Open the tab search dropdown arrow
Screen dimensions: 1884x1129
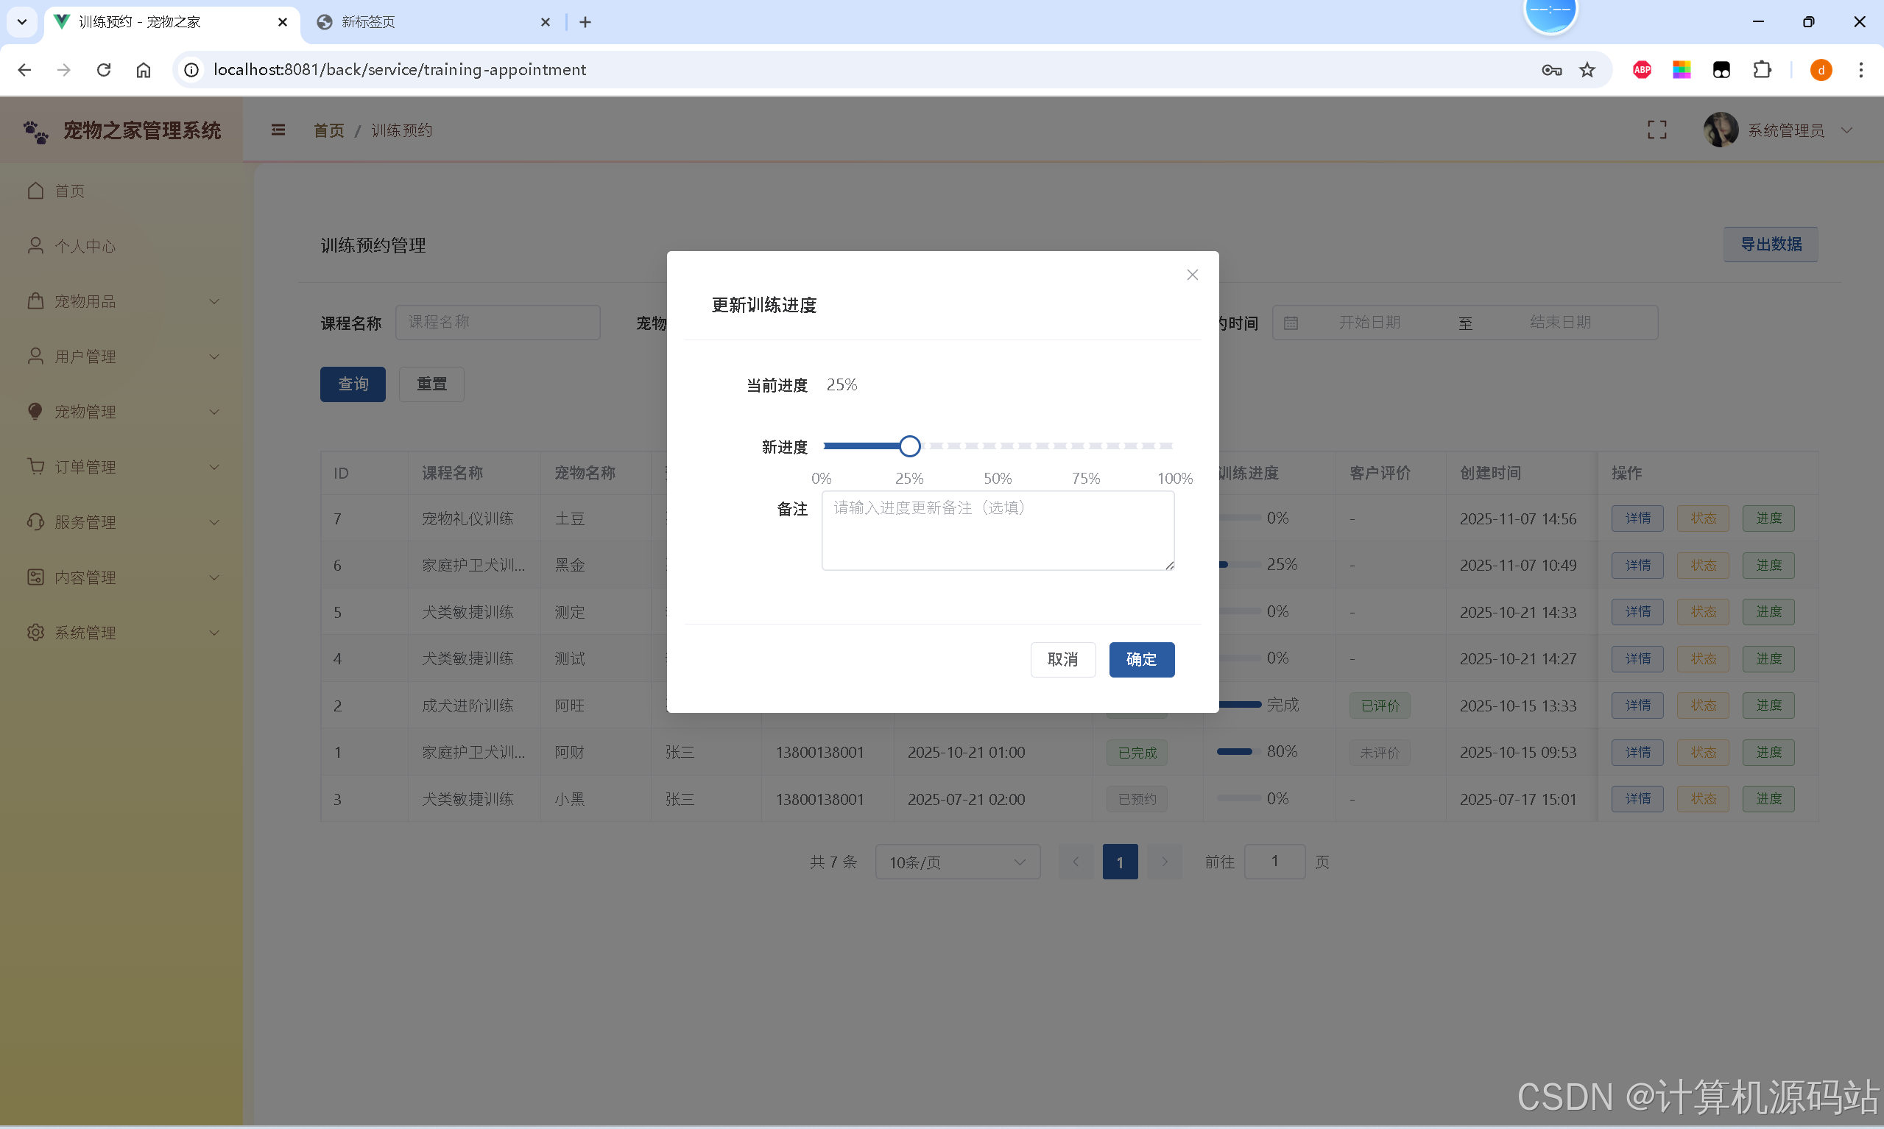point(22,22)
